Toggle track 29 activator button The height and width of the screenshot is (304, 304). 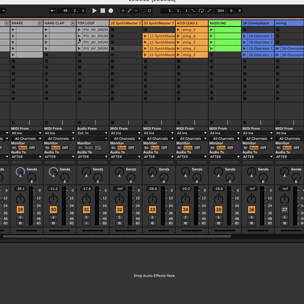point(20,210)
